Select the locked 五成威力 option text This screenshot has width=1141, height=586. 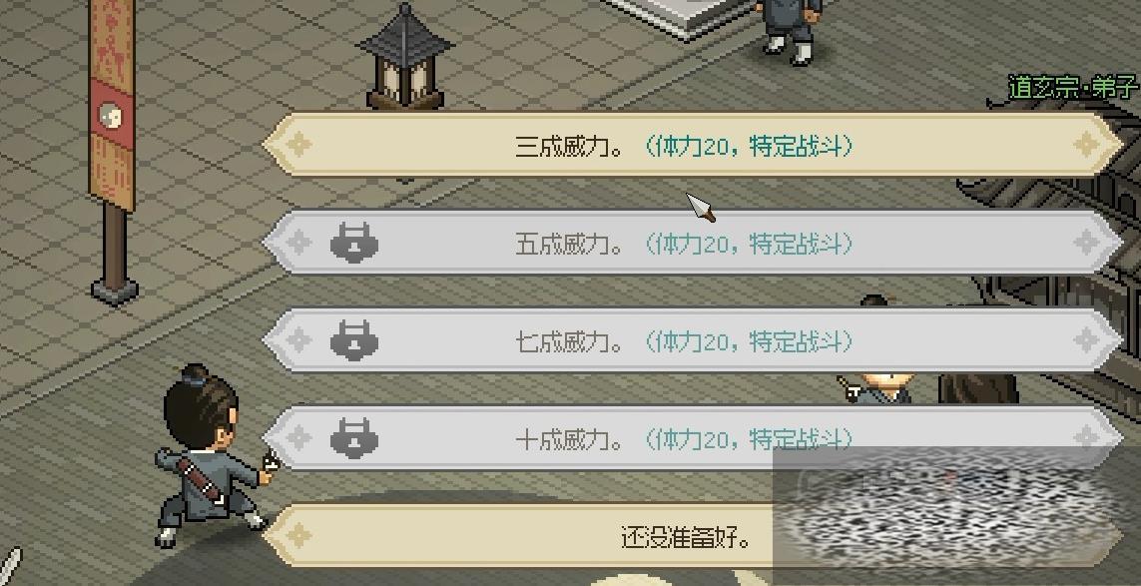pyautogui.click(x=683, y=244)
